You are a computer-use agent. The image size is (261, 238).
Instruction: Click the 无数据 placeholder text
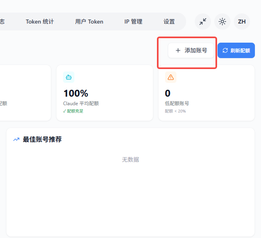pos(130,160)
